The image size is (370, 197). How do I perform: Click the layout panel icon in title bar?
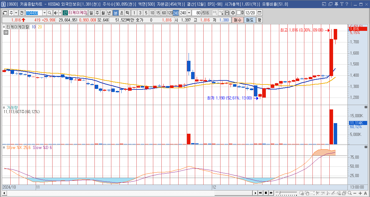pyautogui.click(x=324, y=4)
